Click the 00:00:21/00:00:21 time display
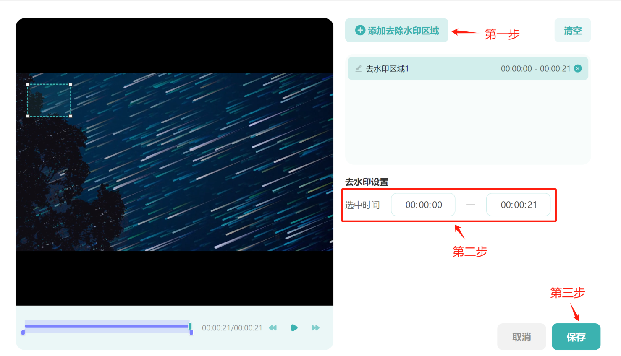 [232, 328]
